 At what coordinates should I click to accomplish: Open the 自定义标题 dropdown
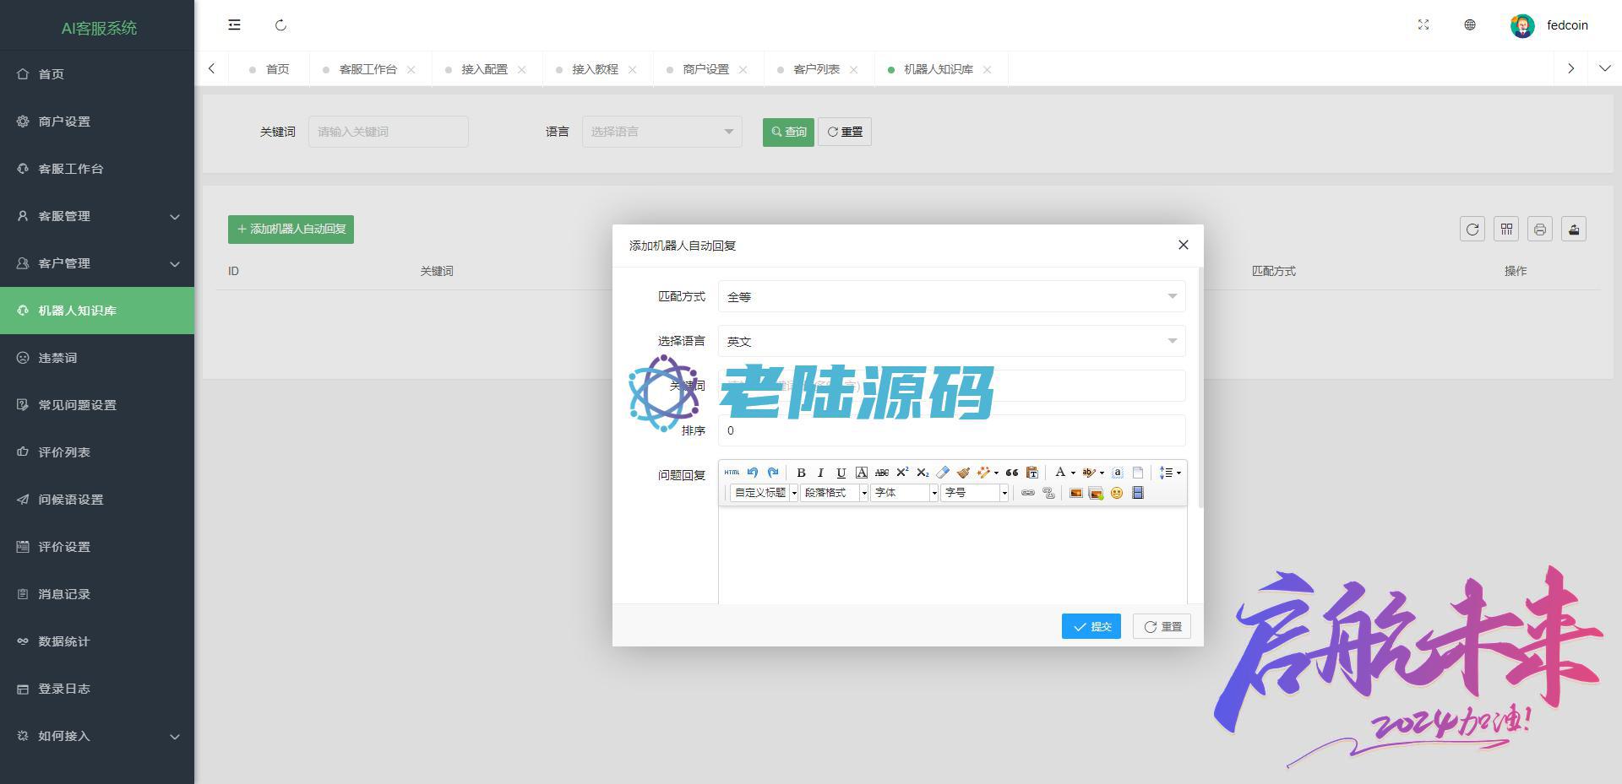765,493
